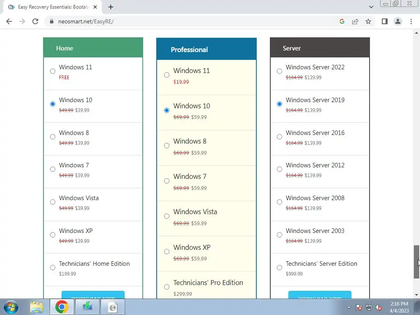Click the forward navigation arrow

tap(22, 21)
